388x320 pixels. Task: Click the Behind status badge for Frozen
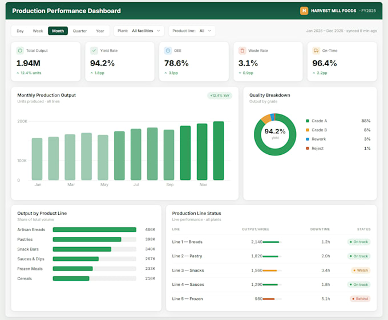click(x=360, y=299)
